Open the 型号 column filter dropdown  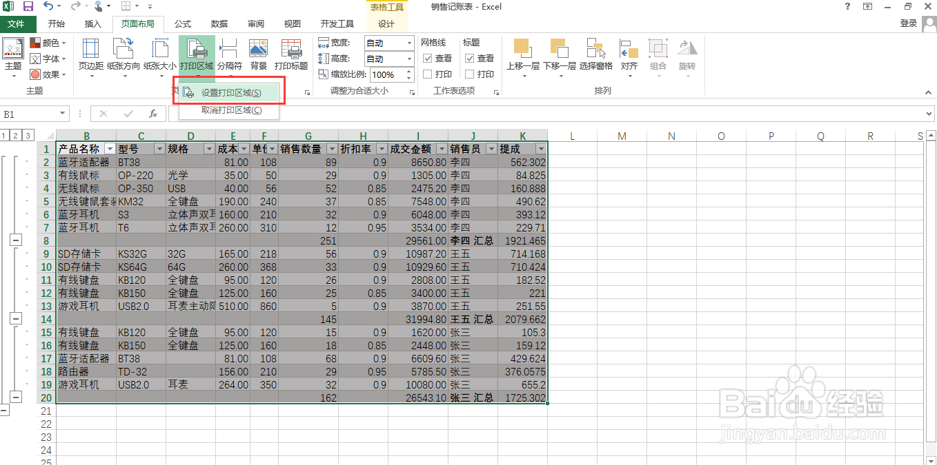coord(159,149)
